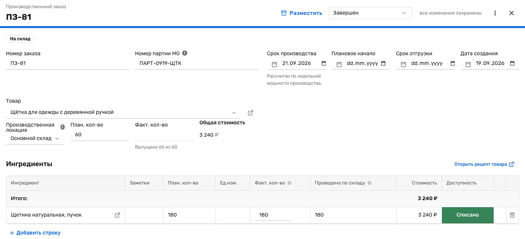Edit the Номер заказа field
Image resolution: width=525 pixels, height=239 pixels.
[x=67, y=63]
